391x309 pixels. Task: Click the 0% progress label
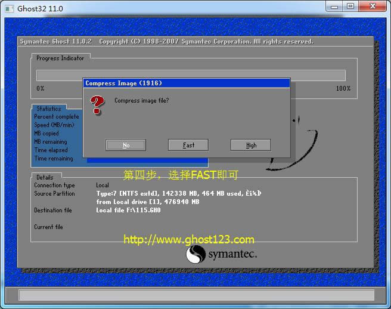[x=41, y=88]
